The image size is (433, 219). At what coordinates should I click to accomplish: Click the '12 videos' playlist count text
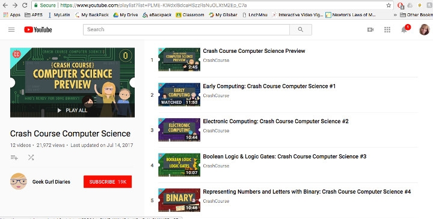(x=20, y=145)
